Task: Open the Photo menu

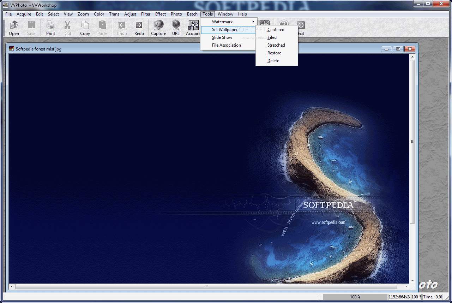Action: pos(176,14)
